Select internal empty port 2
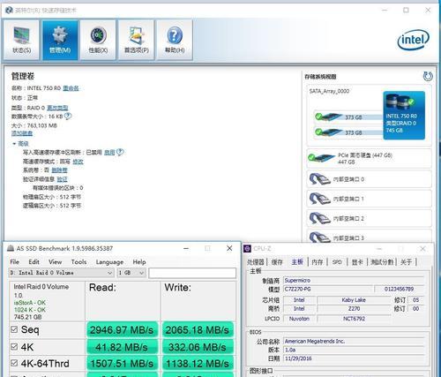 (x=369, y=218)
